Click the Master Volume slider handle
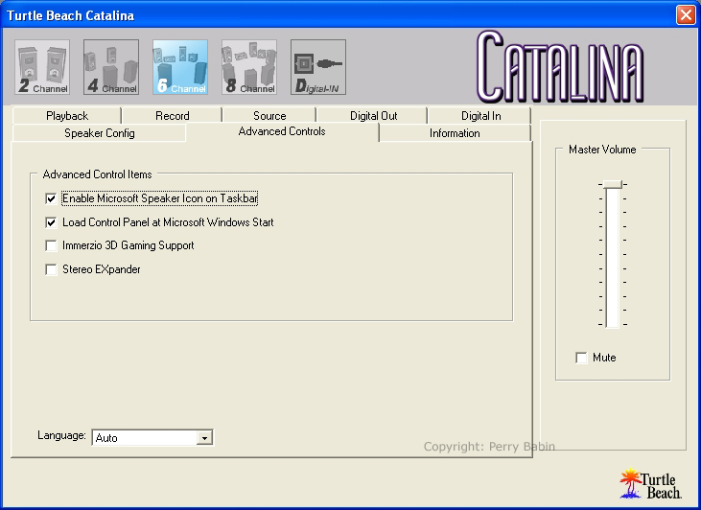Viewport: 701px width, 510px height. pyautogui.click(x=613, y=184)
